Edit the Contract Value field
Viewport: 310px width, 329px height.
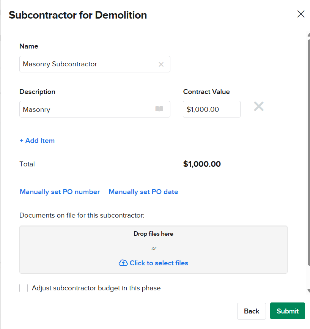[211, 110]
